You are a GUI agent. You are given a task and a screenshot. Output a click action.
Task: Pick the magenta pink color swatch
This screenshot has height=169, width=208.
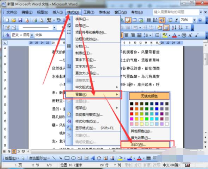[131, 119]
